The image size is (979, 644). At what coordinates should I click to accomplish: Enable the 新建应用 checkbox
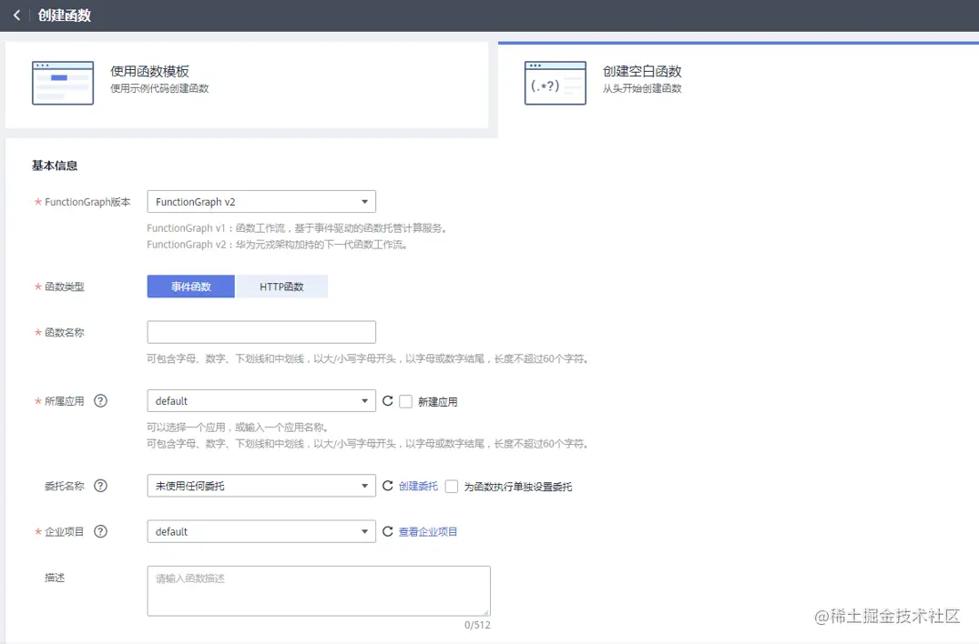coord(406,401)
